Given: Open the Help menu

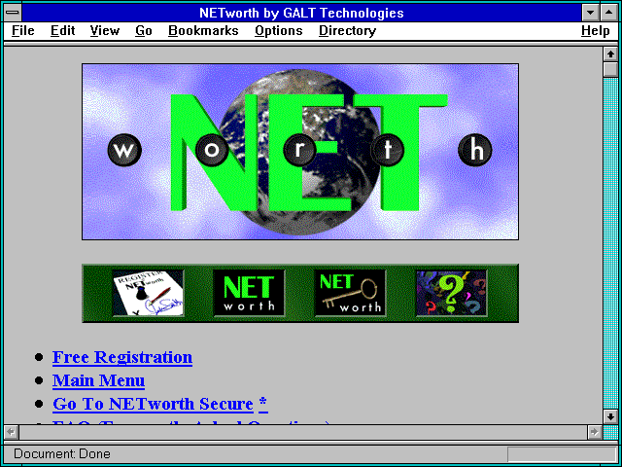Looking at the screenshot, I should [596, 31].
